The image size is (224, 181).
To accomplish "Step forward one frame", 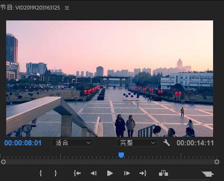I will [127, 173].
